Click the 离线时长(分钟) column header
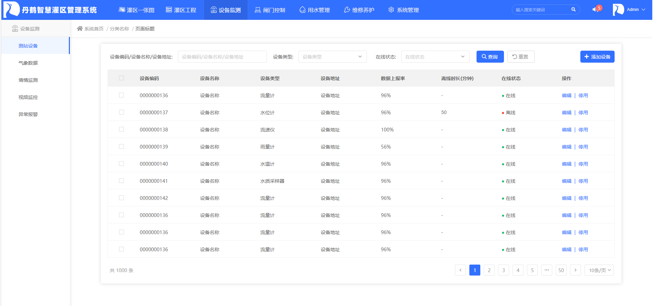Image resolution: width=654 pixels, height=306 pixels. tap(457, 78)
